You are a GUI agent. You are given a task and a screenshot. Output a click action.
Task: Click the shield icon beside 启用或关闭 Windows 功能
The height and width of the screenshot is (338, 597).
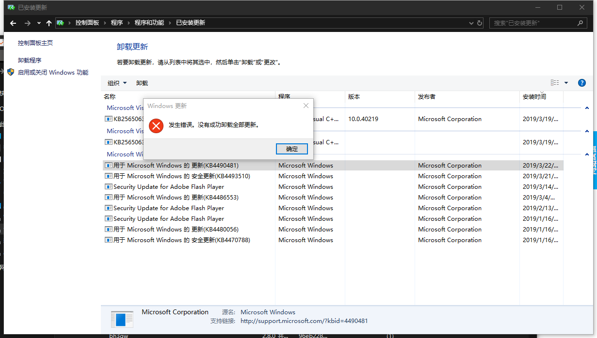[x=11, y=72]
